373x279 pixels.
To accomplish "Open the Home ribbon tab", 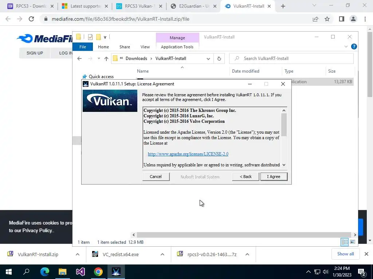I will click(x=103, y=47).
